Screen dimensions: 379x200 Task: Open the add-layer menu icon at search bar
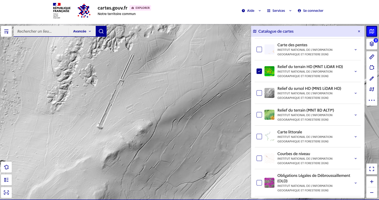(6, 31)
